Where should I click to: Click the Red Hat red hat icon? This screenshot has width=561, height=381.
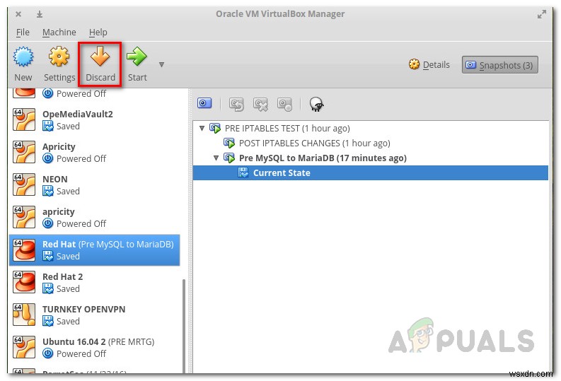click(x=24, y=250)
